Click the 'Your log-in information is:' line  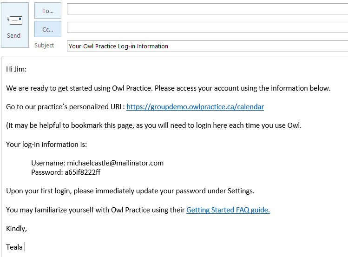(x=46, y=145)
